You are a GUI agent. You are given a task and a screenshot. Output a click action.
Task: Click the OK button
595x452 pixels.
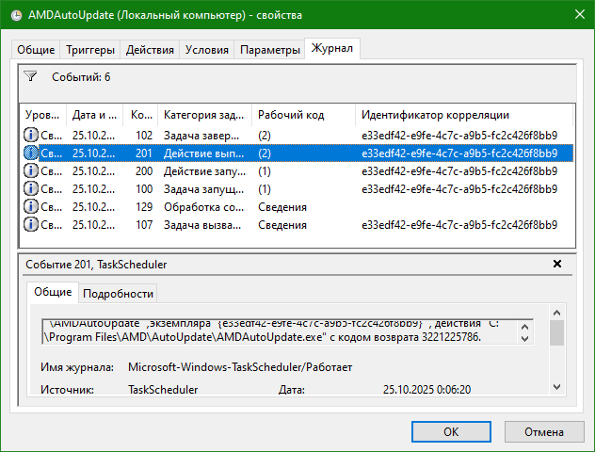[451, 431]
